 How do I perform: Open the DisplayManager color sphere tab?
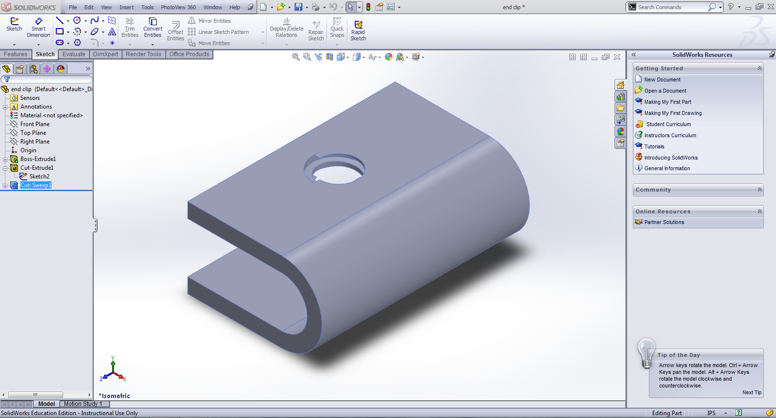[x=61, y=69]
